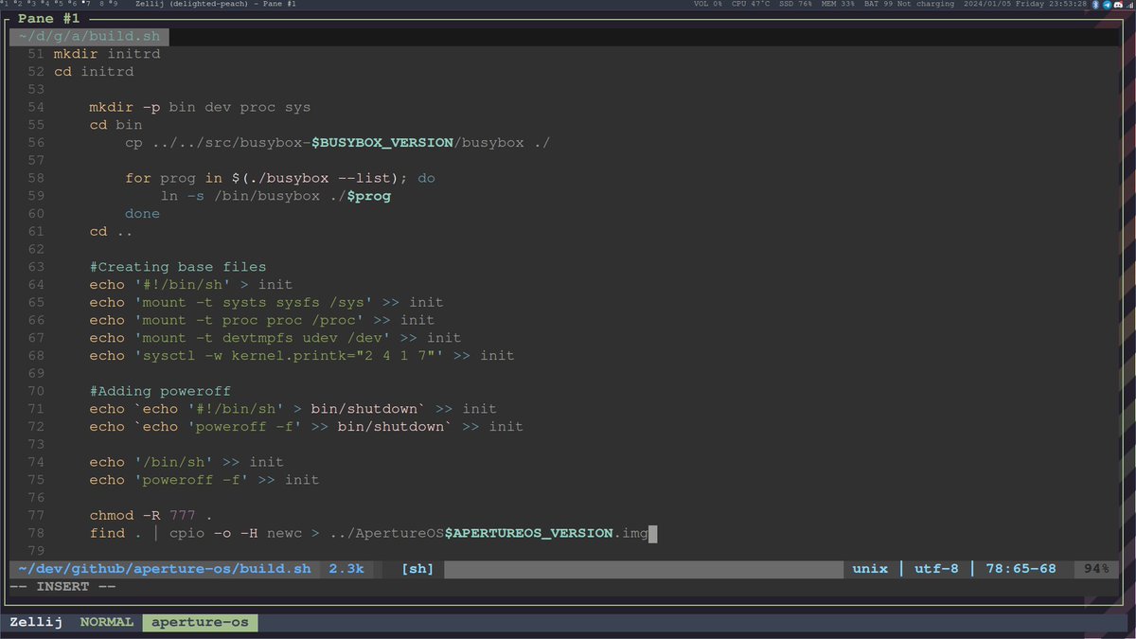Click the CPU 47°C status indicator
1136x639 pixels.
click(751, 4)
